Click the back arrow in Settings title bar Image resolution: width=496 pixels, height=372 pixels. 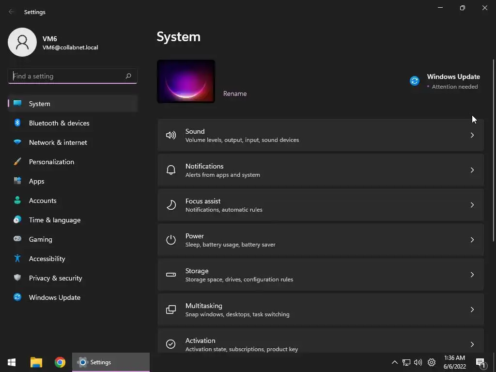[12, 12]
